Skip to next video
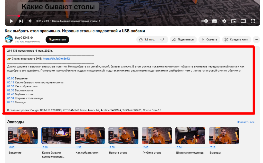This screenshot has height=163, width=263. click(21, 21)
